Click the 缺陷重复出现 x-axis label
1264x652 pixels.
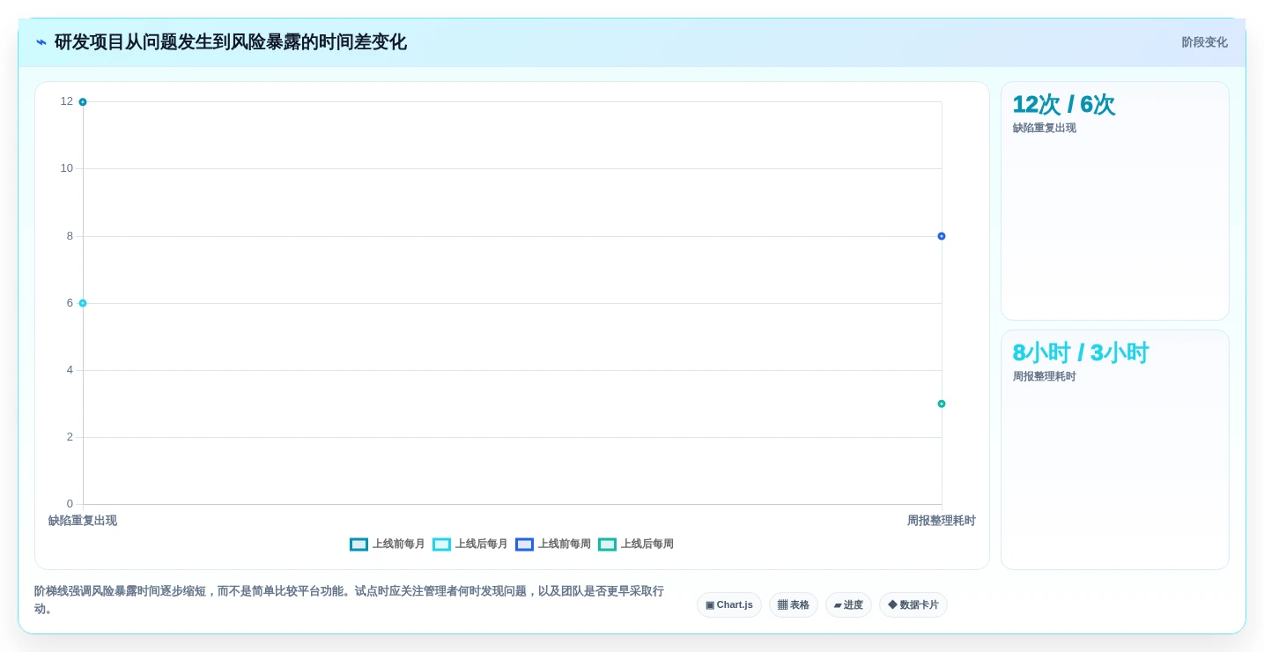tap(83, 521)
